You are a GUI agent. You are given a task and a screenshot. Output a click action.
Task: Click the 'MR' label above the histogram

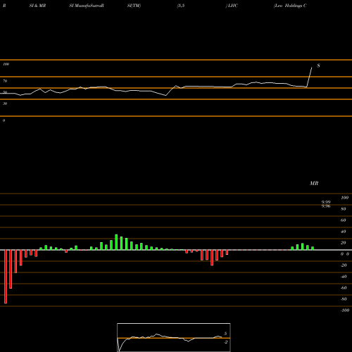(x=314, y=183)
